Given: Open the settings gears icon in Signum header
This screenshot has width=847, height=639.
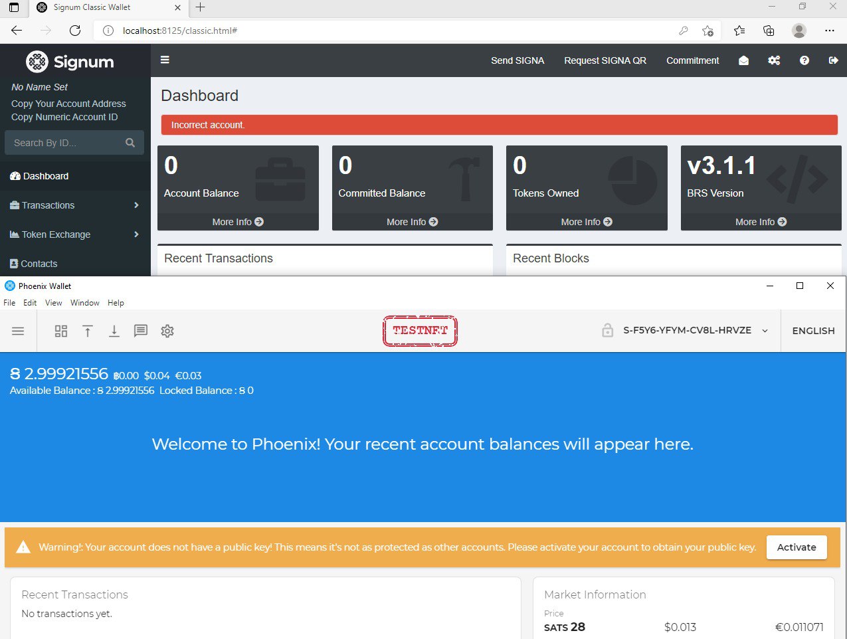Looking at the screenshot, I should (x=774, y=60).
